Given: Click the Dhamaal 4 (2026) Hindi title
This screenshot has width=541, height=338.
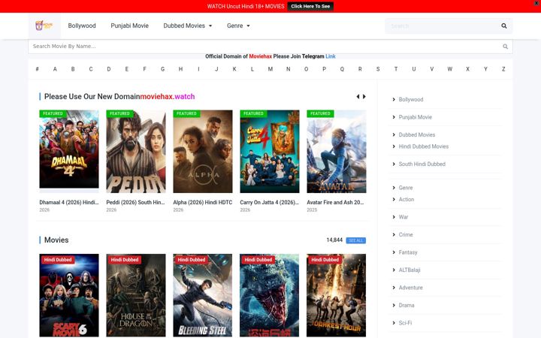Looking at the screenshot, I should tap(69, 203).
